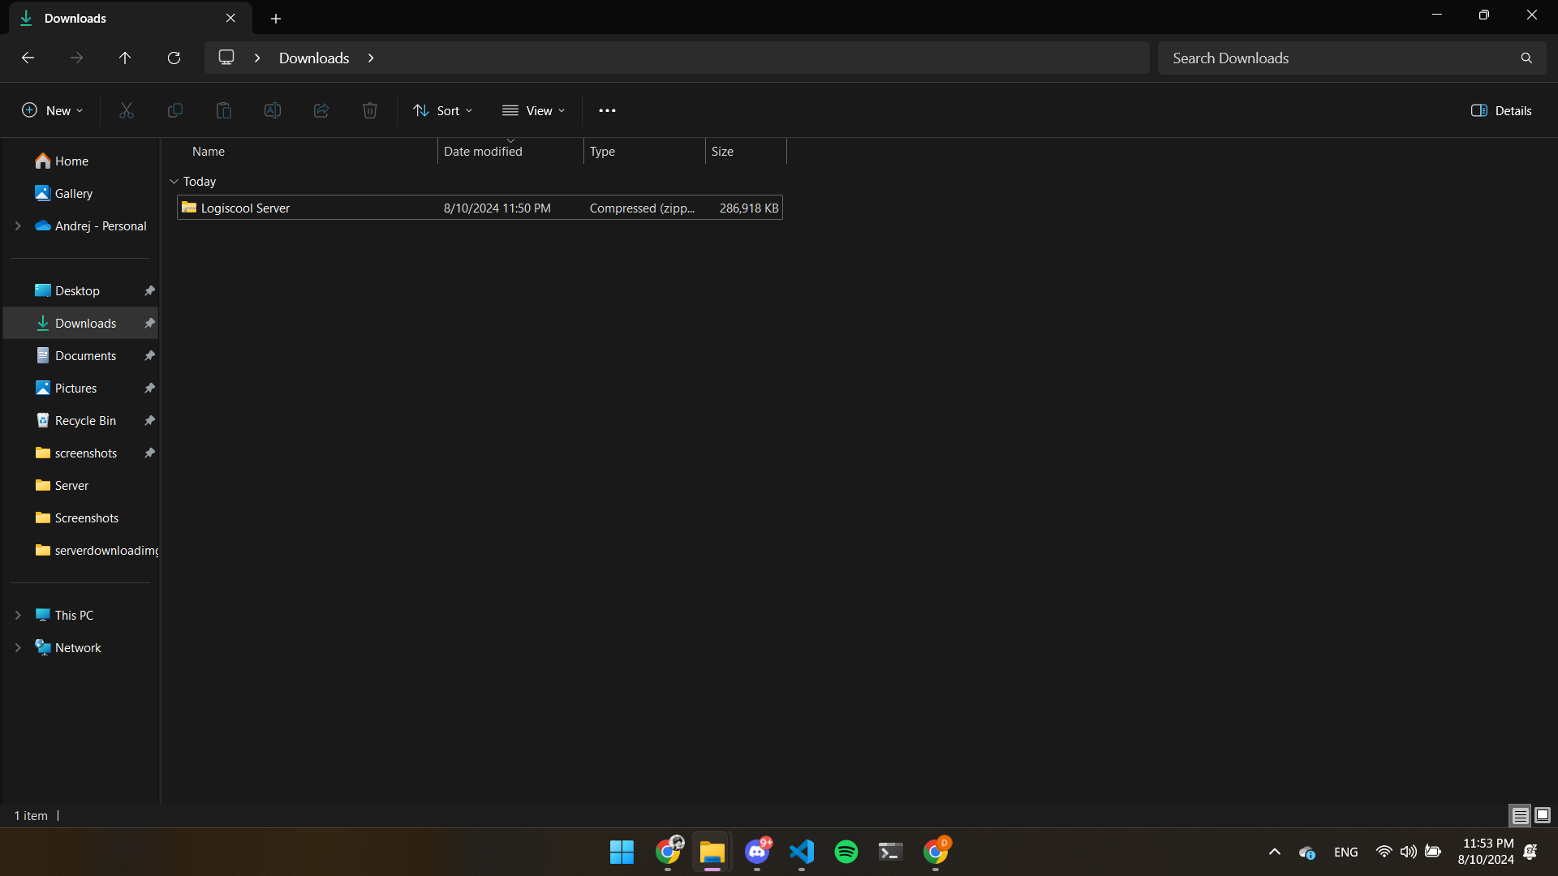Switch to details list layout icon
This screenshot has height=876, width=1558.
coord(1520,815)
